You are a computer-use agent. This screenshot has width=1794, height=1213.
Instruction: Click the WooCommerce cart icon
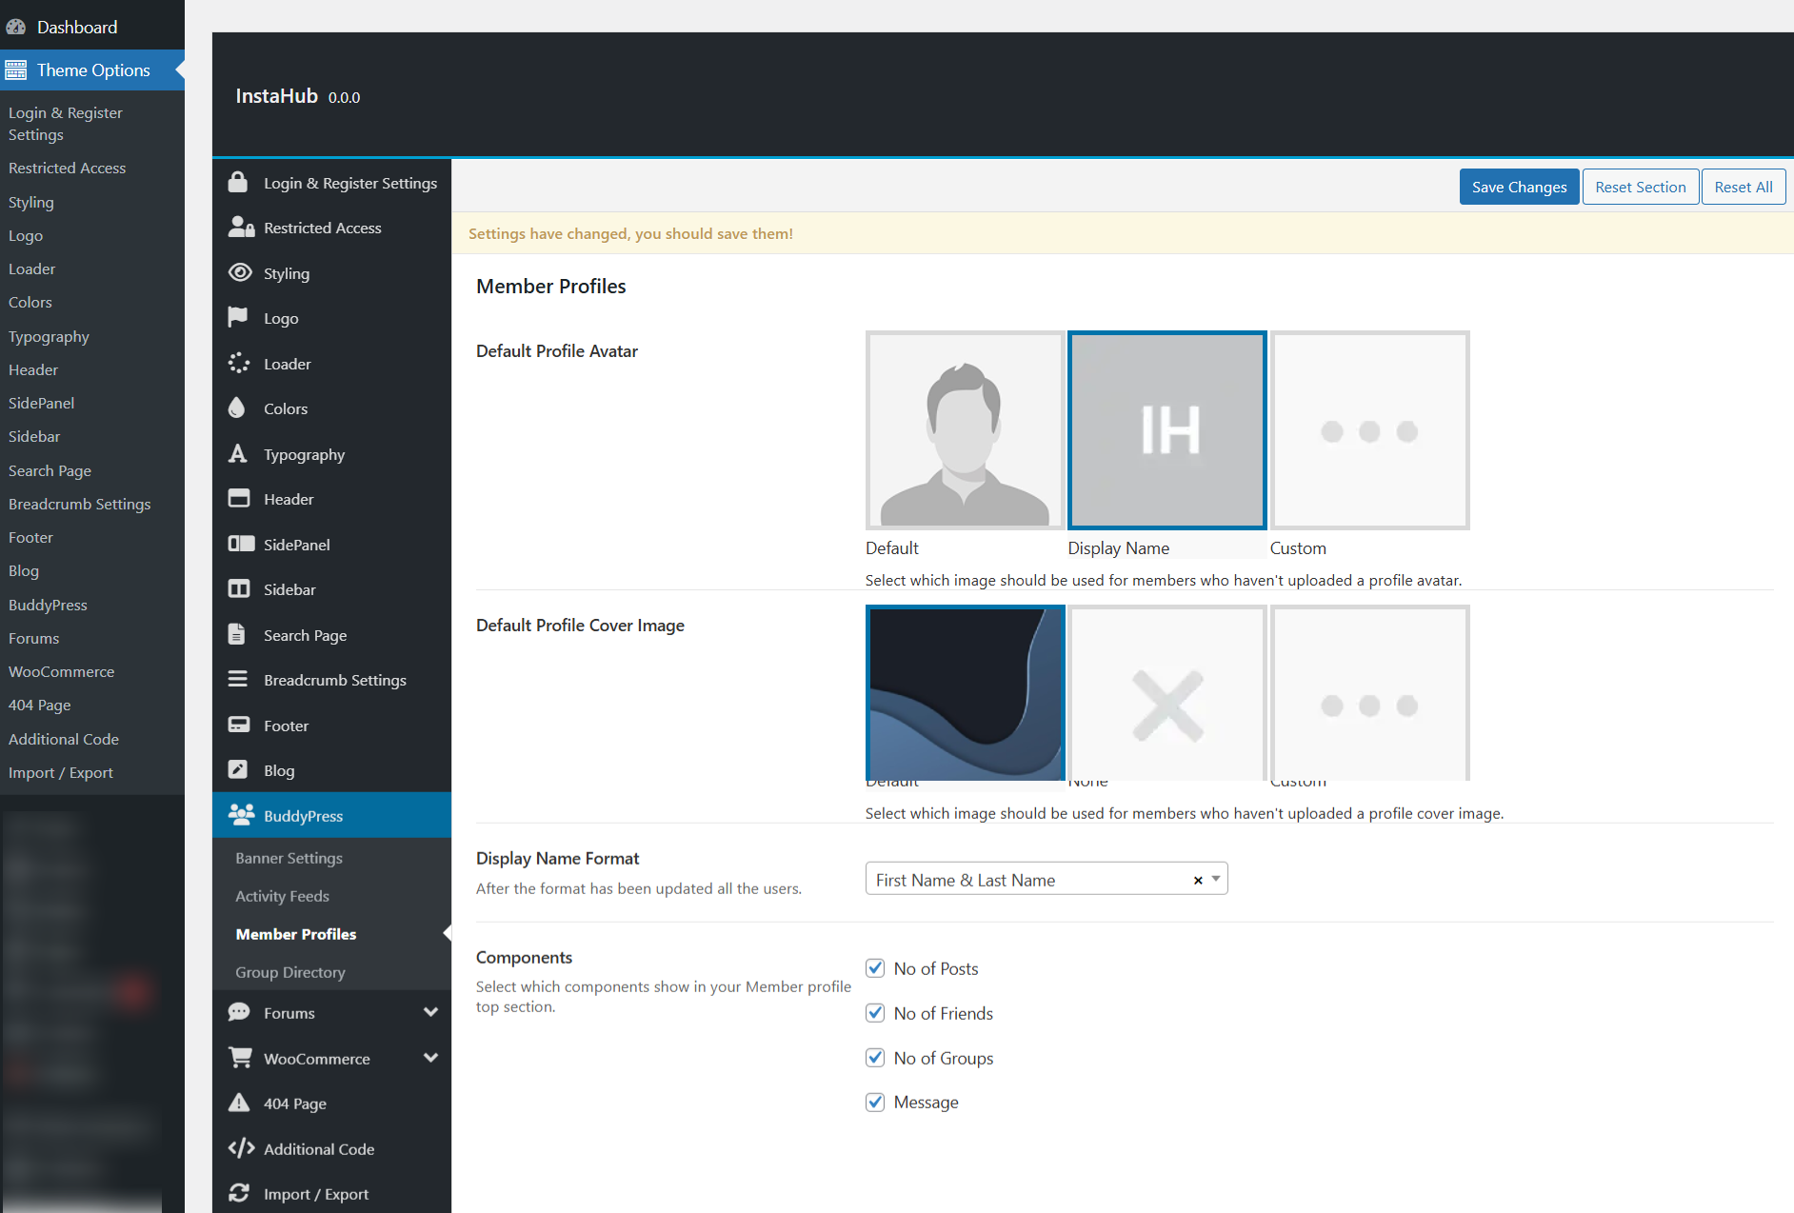coord(240,1058)
